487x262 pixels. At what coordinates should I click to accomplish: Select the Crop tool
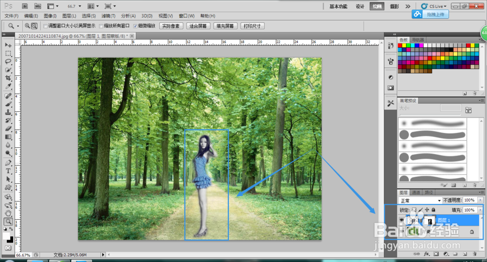[x=8, y=78]
